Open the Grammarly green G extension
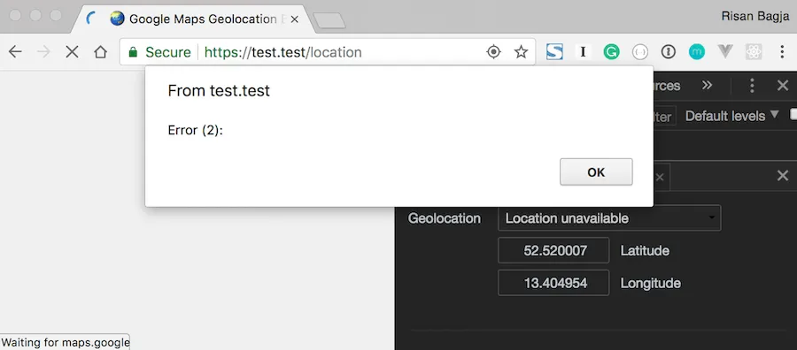The height and width of the screenshot is (350, 797). tap(611, 52)
